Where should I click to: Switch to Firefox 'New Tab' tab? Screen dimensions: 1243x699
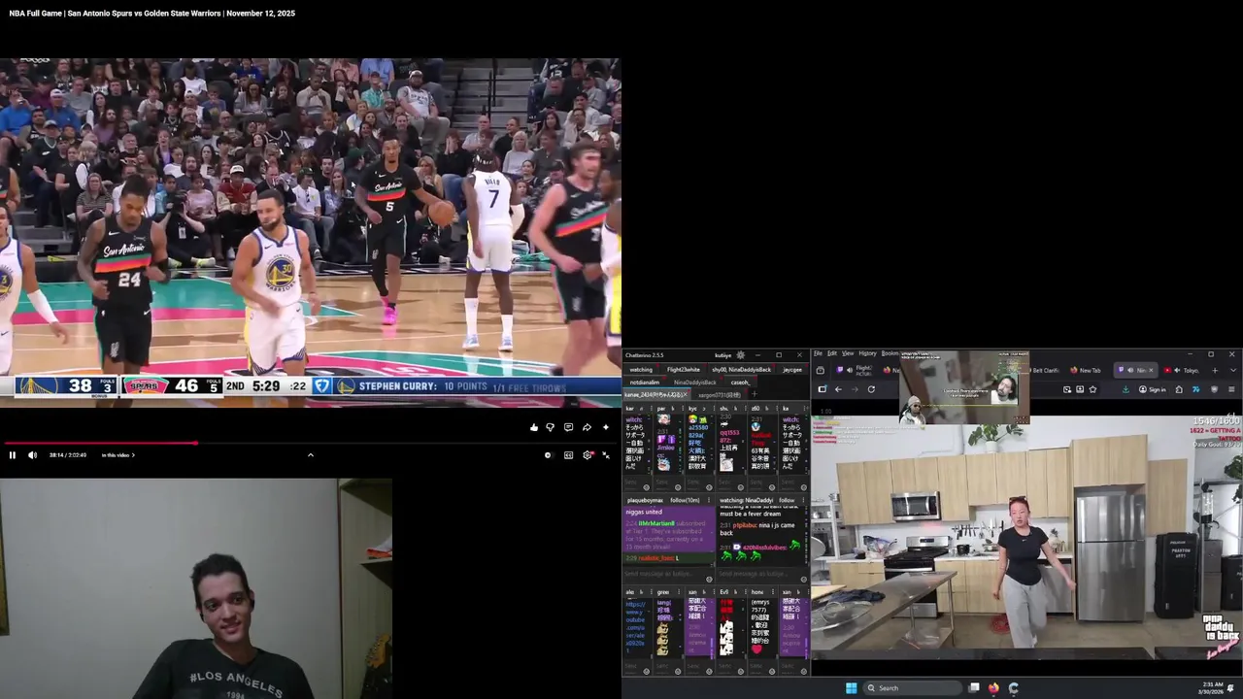pos(1085,370)
